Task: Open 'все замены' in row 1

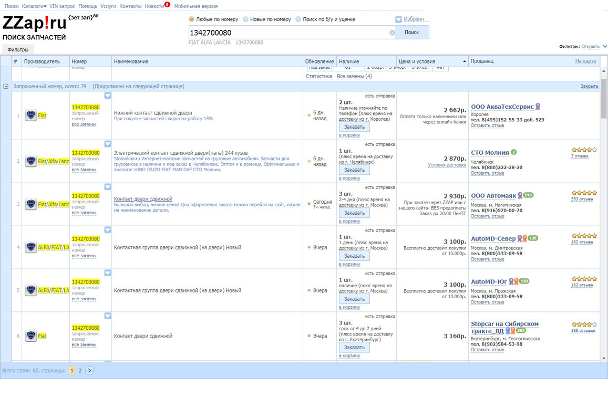Action: [x=84, y=124]
